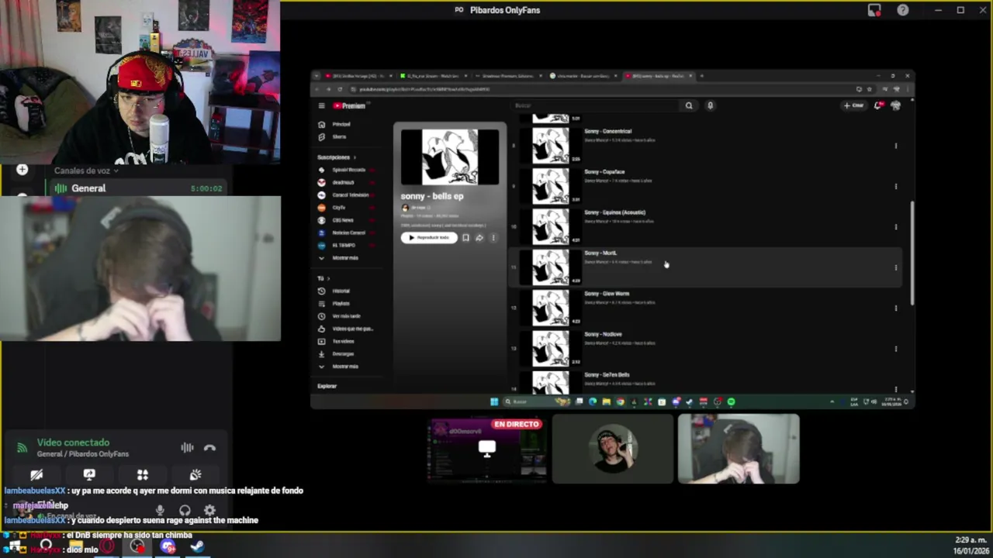
Task: Click the YouTube Premium logo
Action: [349, 106]
